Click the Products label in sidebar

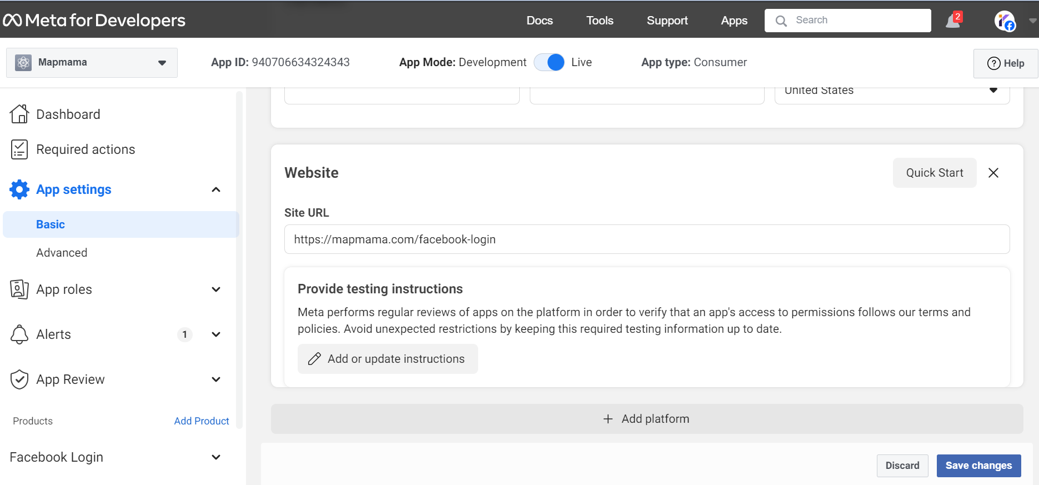point(33,421)
